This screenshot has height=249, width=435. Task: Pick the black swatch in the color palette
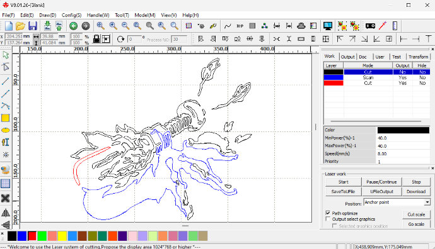[x=11, y=236]
